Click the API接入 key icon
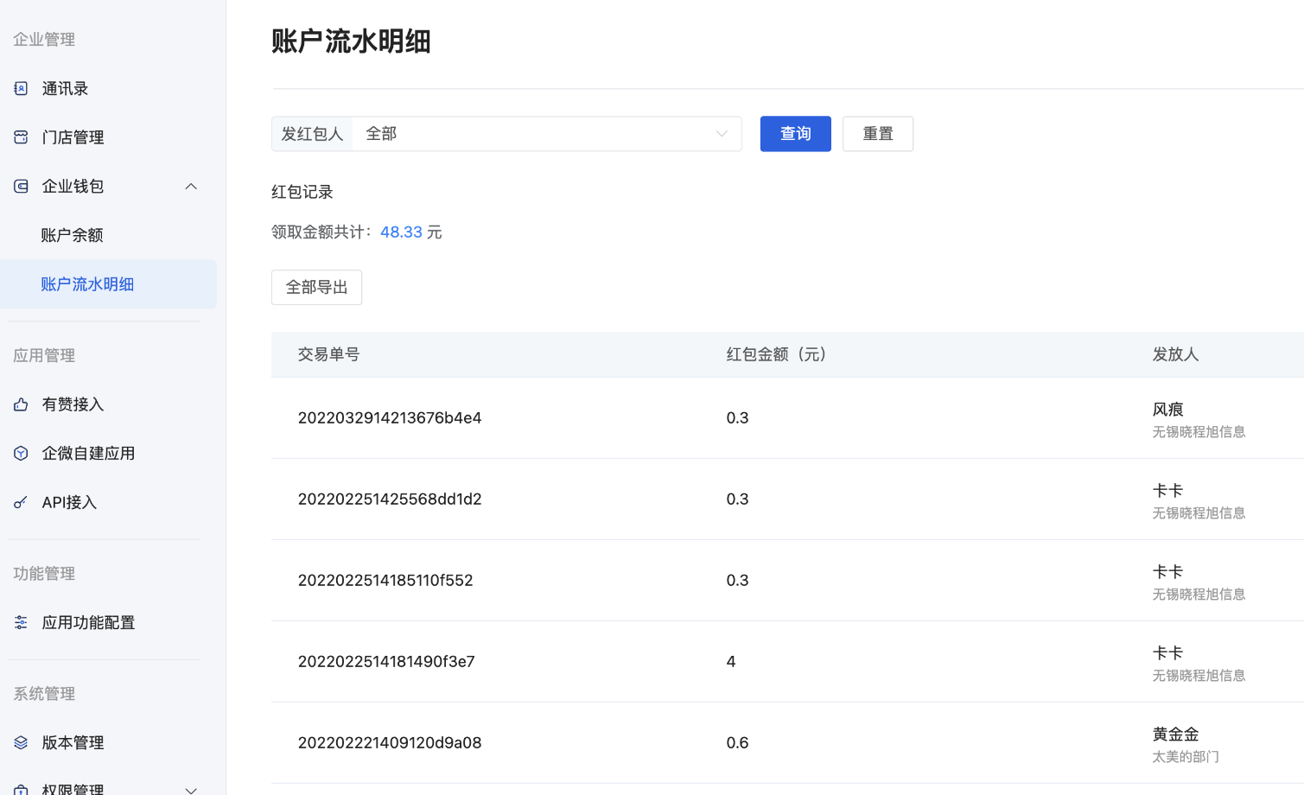This screenshot has width=1304, height=795. [x=21, y=502]
